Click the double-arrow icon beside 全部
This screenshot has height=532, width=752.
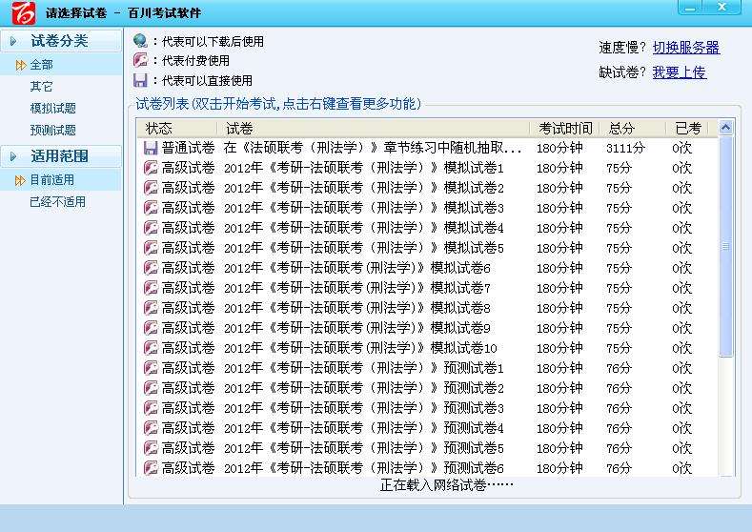click(20, 65)
